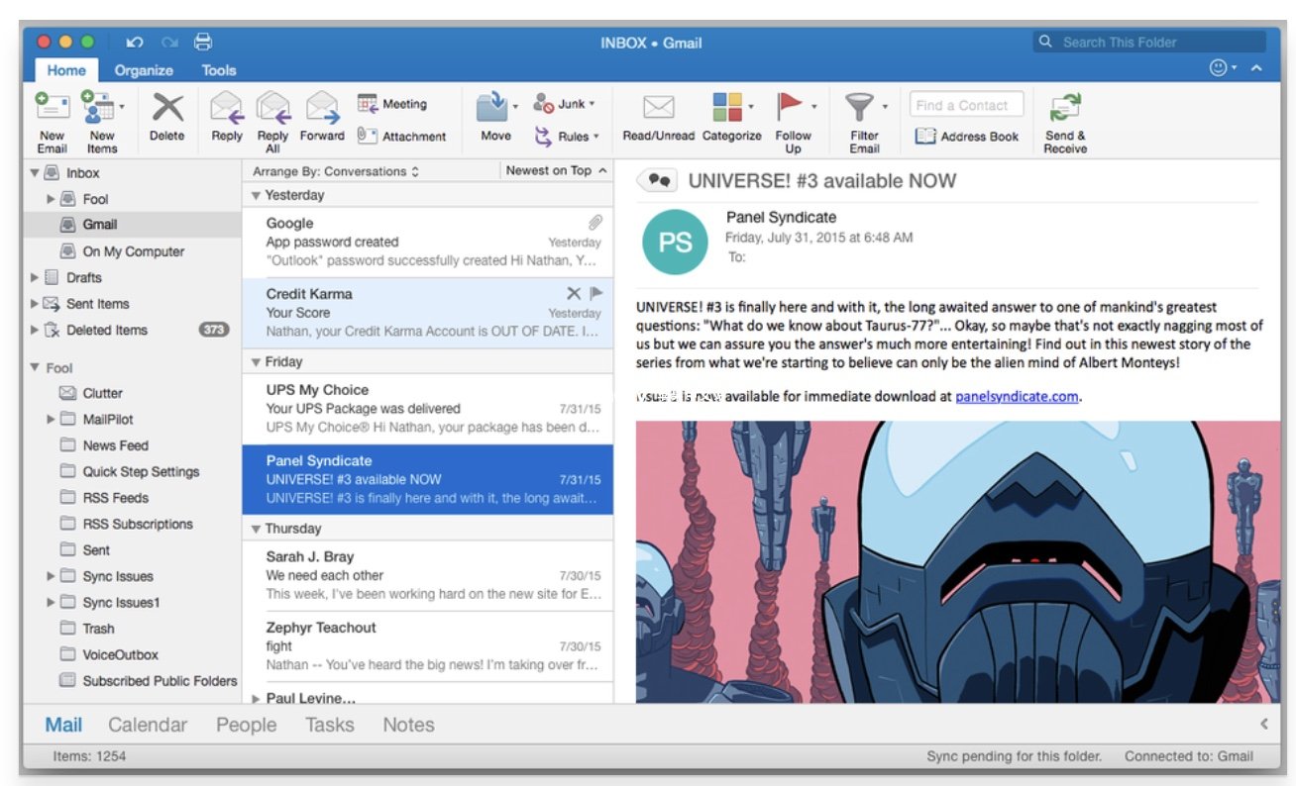Delete Credit Karma message with X
Screen dimensions: 1296x786
(574, 293)
